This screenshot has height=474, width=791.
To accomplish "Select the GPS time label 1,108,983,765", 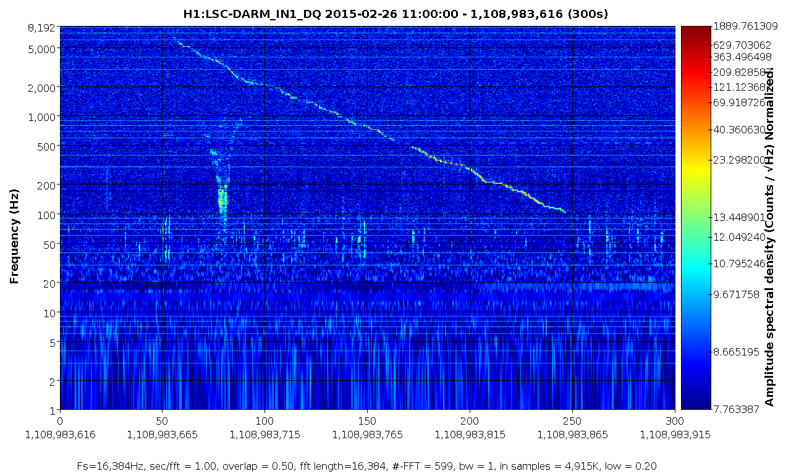I will [367, 434].
